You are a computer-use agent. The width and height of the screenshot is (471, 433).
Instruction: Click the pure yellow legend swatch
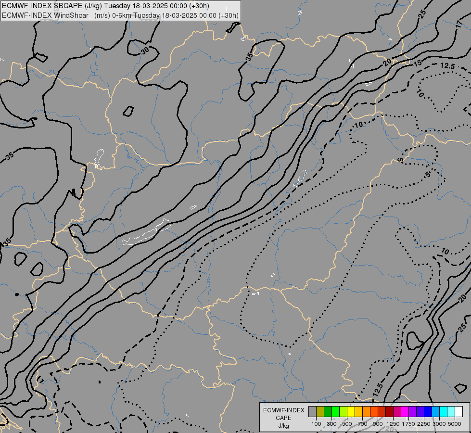tap(351, 412)
